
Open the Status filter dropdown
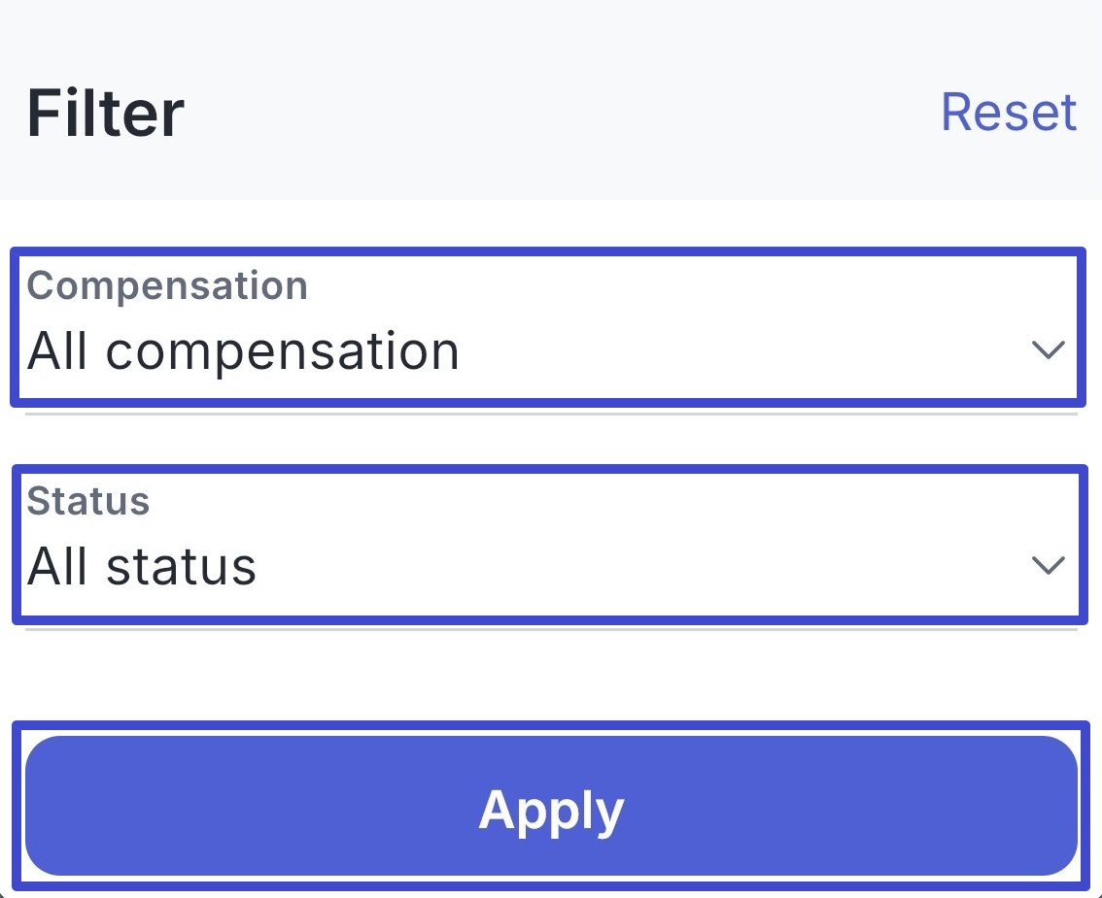(x=544, y=544)
